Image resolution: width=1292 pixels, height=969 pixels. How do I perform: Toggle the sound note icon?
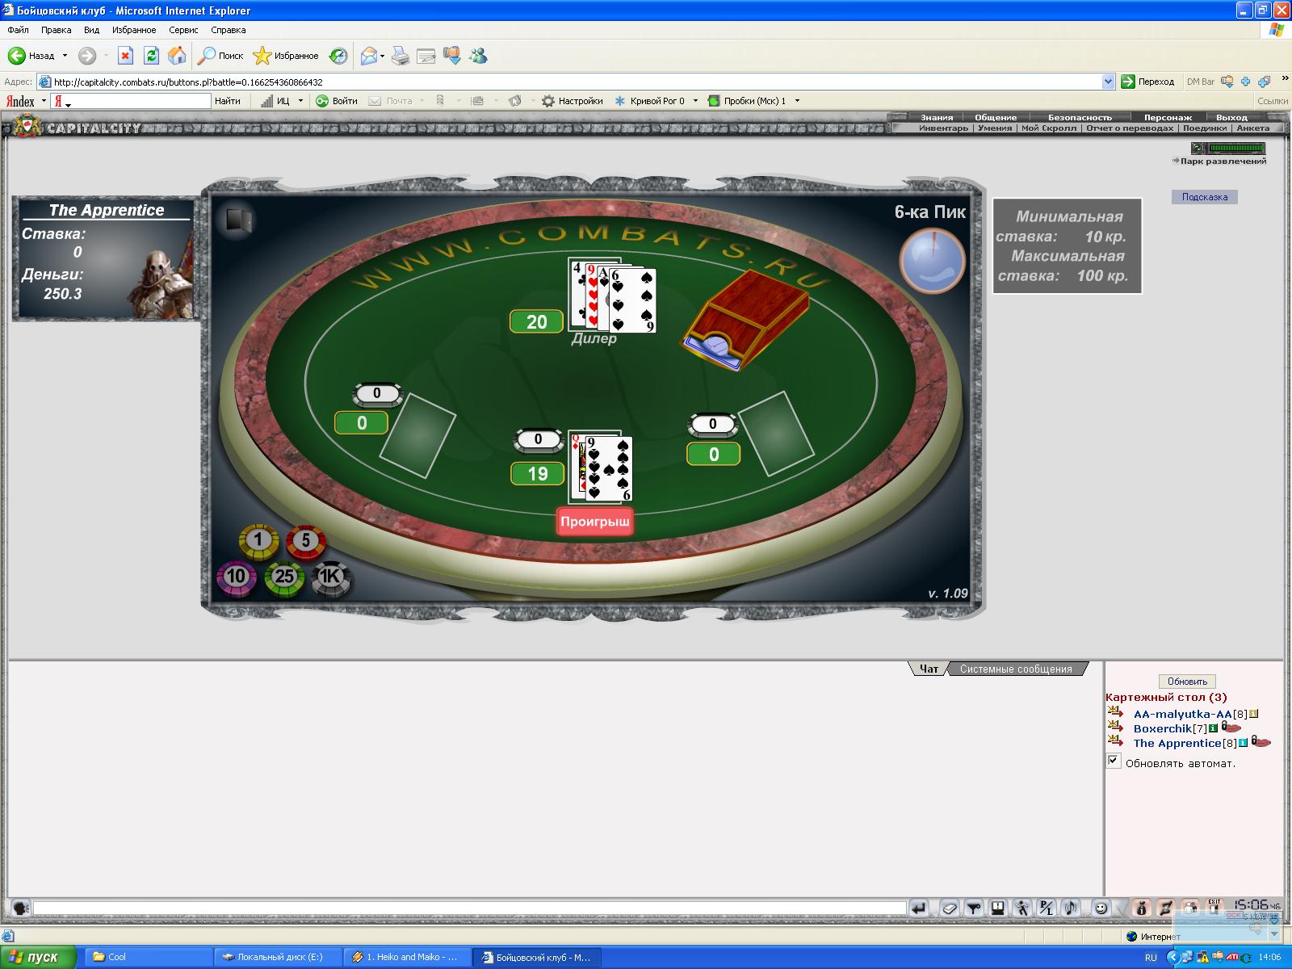coord(1071,908)
